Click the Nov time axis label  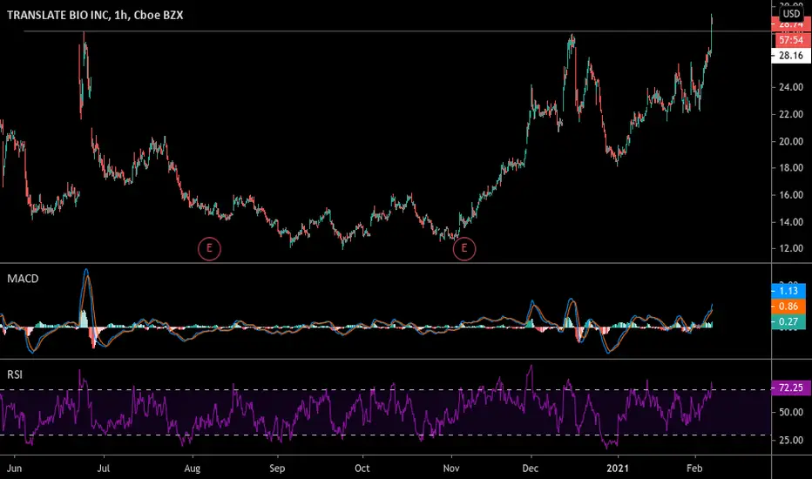pyautogui.click(x=451, y=469)
